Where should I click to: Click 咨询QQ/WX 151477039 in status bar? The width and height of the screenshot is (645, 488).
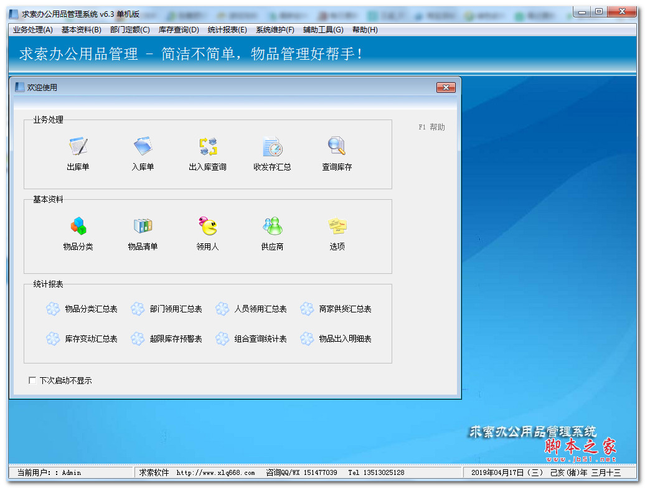[x=301, y=473]
